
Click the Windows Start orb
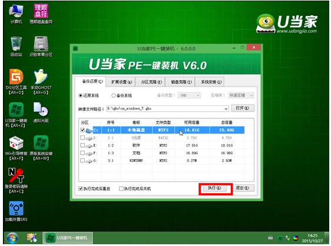pos(12,238)
